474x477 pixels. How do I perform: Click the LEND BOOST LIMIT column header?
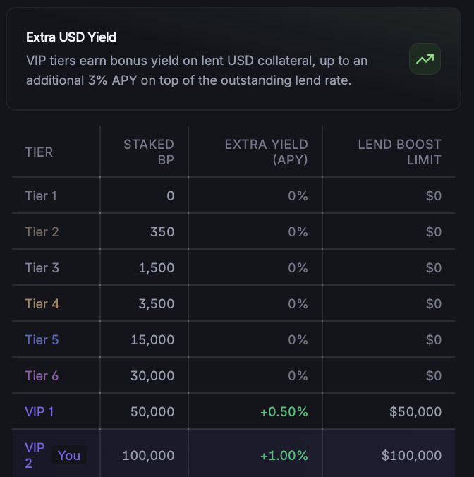pos(399,152)
